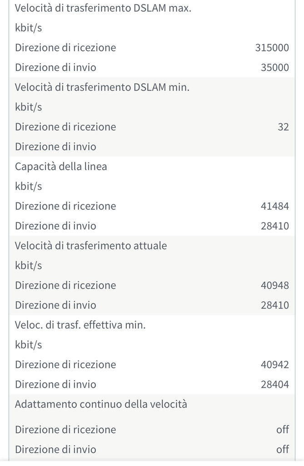
Task: Click "Direzione di ricezione" in the DSLAM max. section
Action: [x=65, y=48]
